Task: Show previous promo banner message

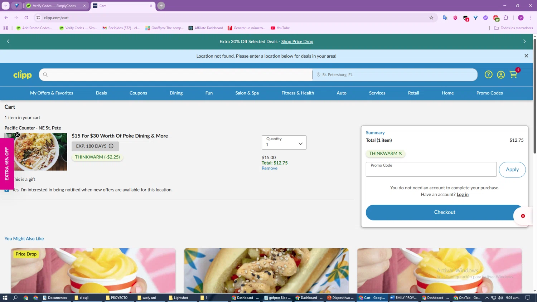Action: [x=8, y=42]
